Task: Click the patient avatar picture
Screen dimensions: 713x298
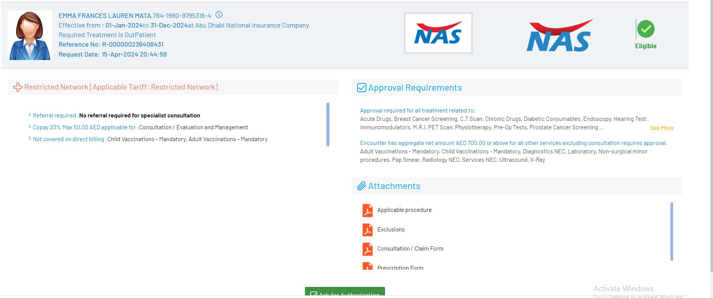Action: click(30, 35)
